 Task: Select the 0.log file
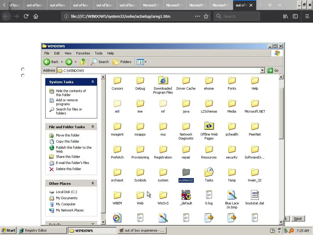(x=209, y=198)
